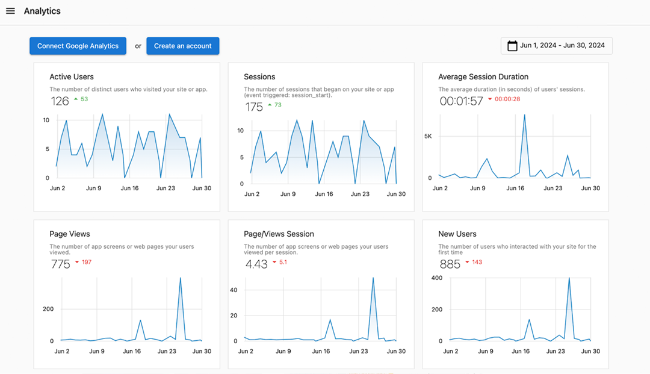Open the Jun 1, 2024 - Jun 30, 2024 date range
The width and height of the screenshot is (650, 374).
click(x=562, y=46)
